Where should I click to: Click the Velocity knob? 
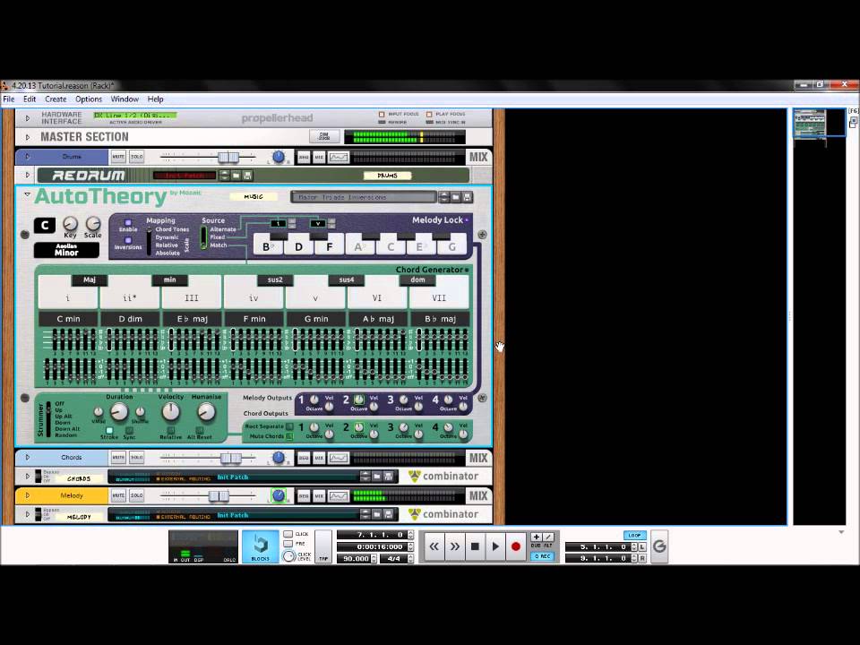click(x=170, y=412)
